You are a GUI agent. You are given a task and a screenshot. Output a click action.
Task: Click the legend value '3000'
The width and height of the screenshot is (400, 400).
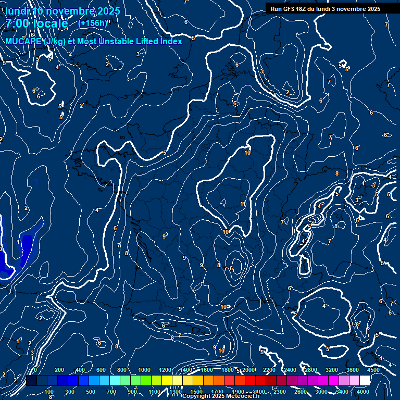point(321,392)
